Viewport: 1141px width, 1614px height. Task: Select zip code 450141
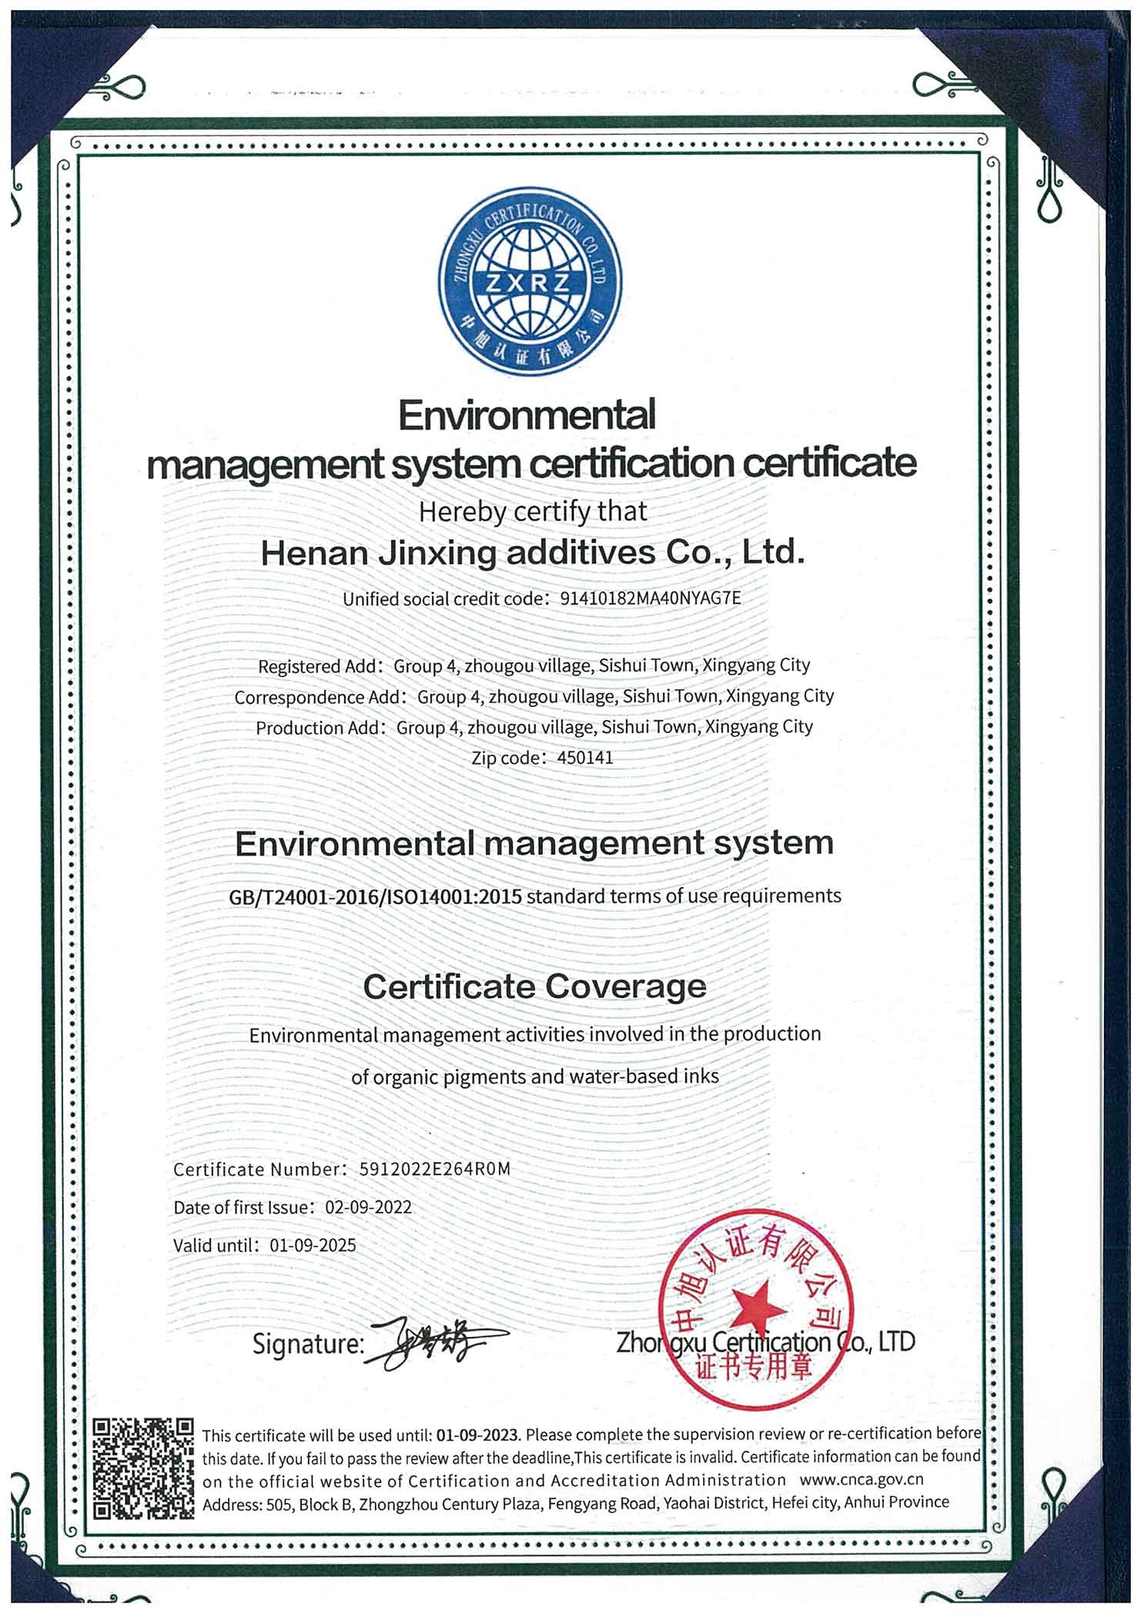(585, 758)
